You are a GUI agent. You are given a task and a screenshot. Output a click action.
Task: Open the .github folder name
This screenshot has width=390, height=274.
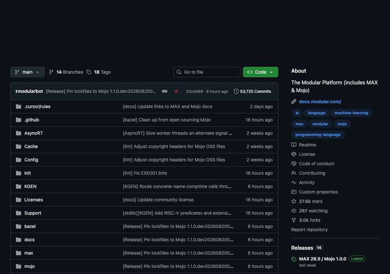click(x=32, y=120)
